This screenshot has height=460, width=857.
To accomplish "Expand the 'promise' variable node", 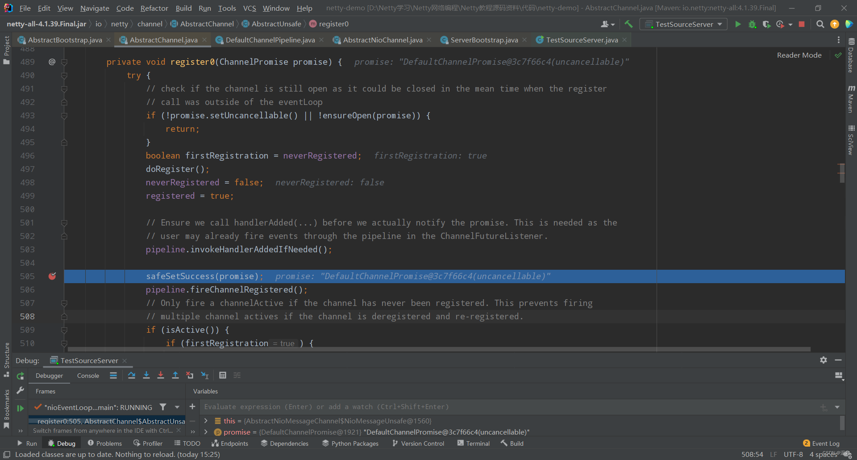I will [206, 432].
